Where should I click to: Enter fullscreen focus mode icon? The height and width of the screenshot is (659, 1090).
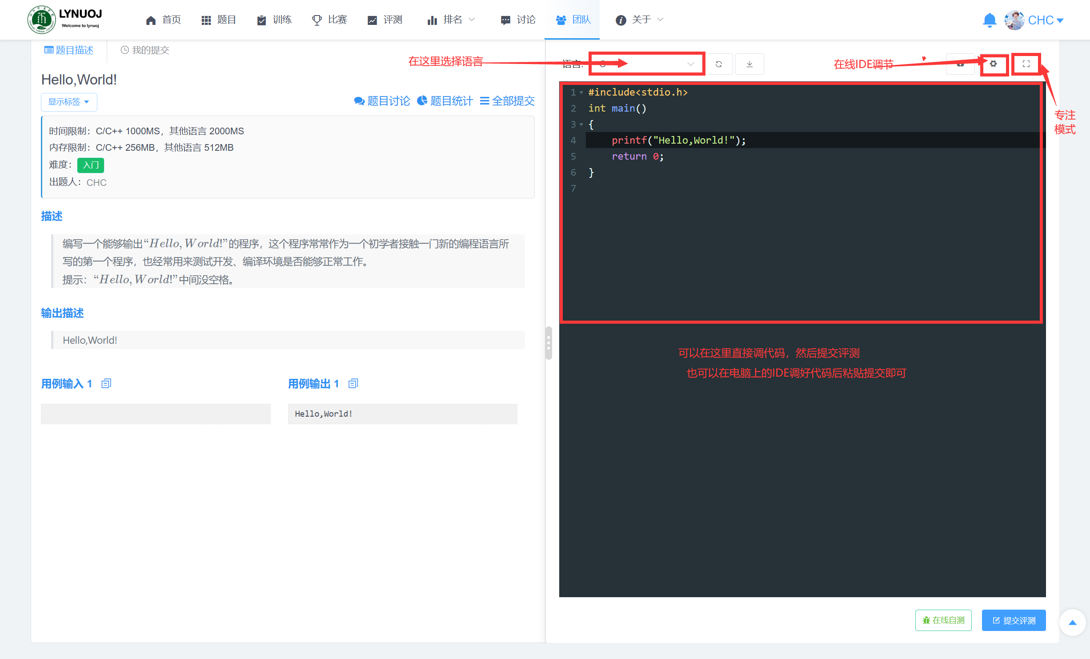click(x=1026, y=64)
